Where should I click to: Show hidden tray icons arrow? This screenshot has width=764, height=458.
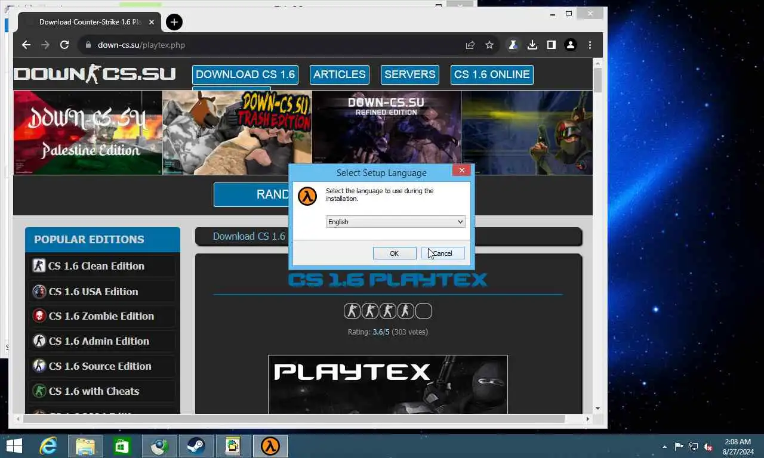pyautogui.click(x=664, y=447)
